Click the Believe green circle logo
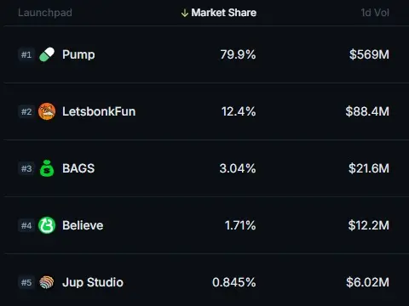 coord(47,225)
